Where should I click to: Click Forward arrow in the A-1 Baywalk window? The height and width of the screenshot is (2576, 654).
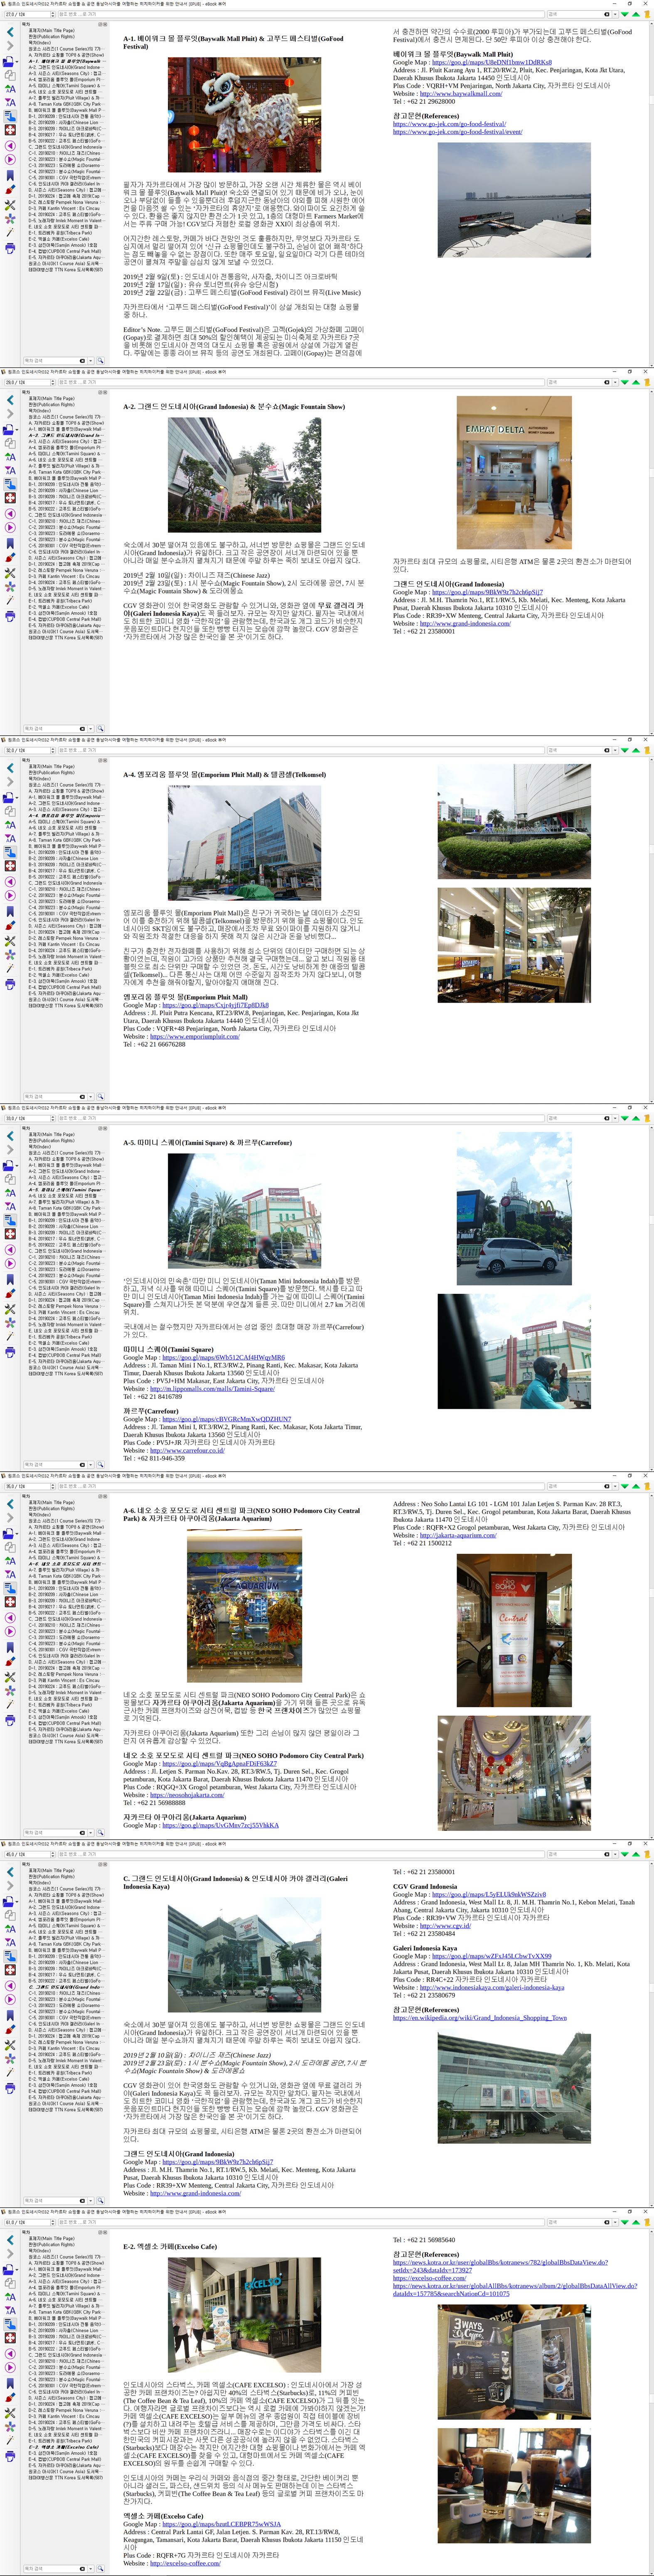click(x=10, y=46)
